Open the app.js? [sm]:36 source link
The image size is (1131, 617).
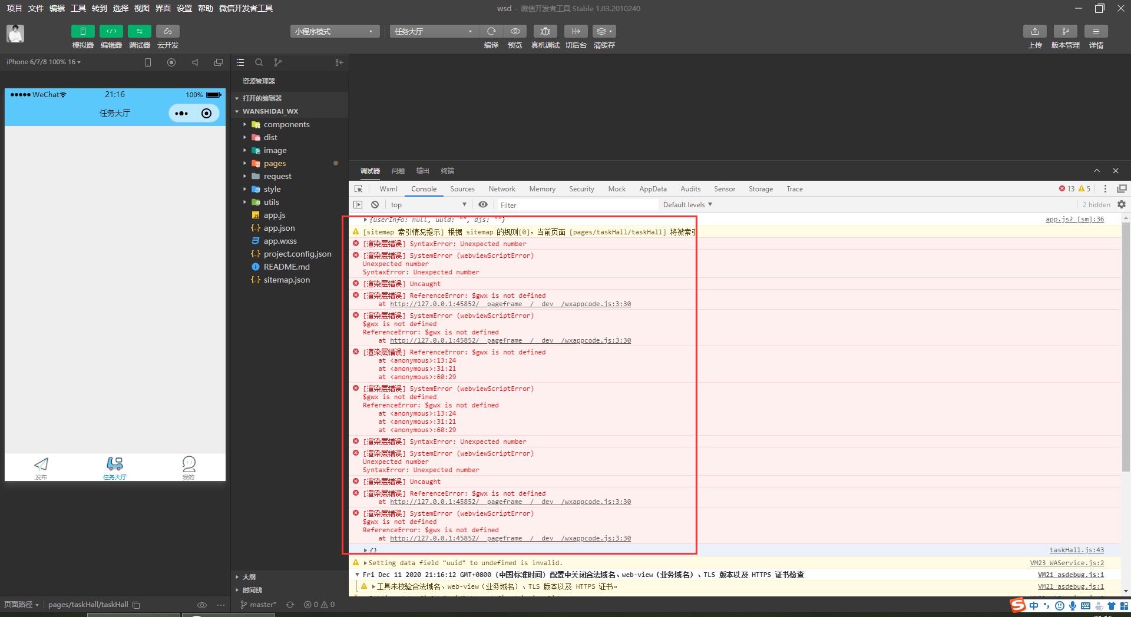point(1074,220)
